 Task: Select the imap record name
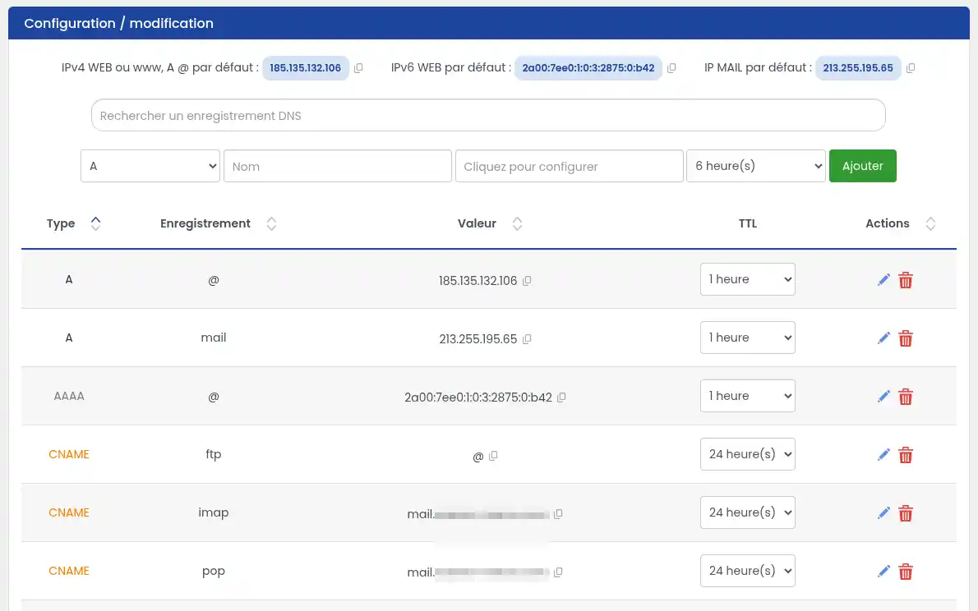[x=214, y=512]
